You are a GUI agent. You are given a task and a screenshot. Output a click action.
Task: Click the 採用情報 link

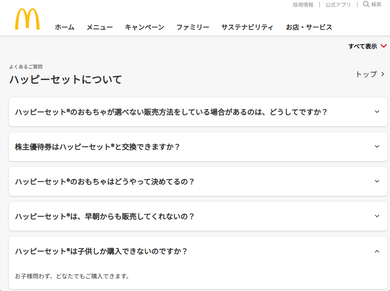(x=303, y=5)
